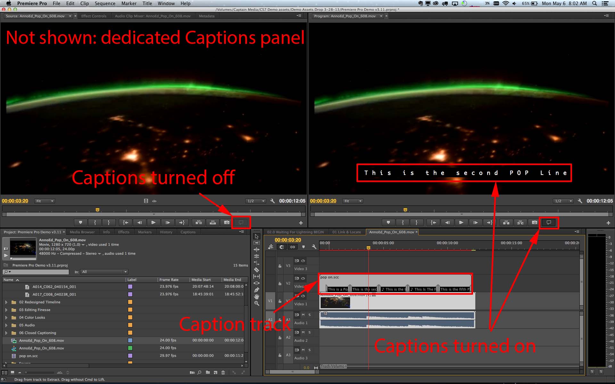
Task: Select the Track Select tool
Action: click(x=257, y=243)
